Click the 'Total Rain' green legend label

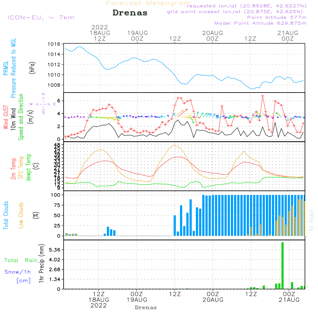[21, 260]
